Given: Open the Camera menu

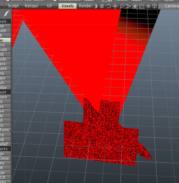Looking at the screenshot, I should (169, 6).
